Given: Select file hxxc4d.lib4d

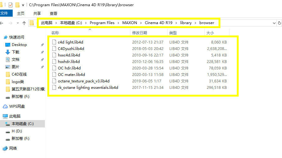Looking at the screenshot, I should pyautogui.click(x=69, y=55).
